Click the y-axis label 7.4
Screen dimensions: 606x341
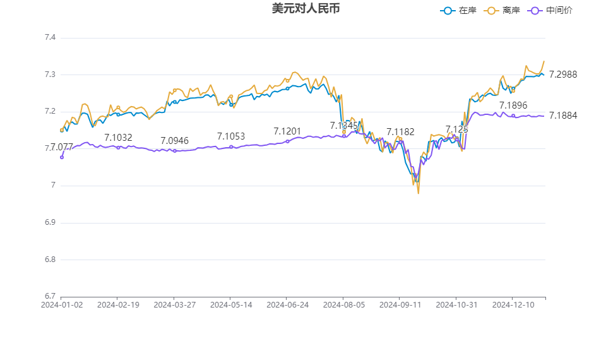(50, 38)
